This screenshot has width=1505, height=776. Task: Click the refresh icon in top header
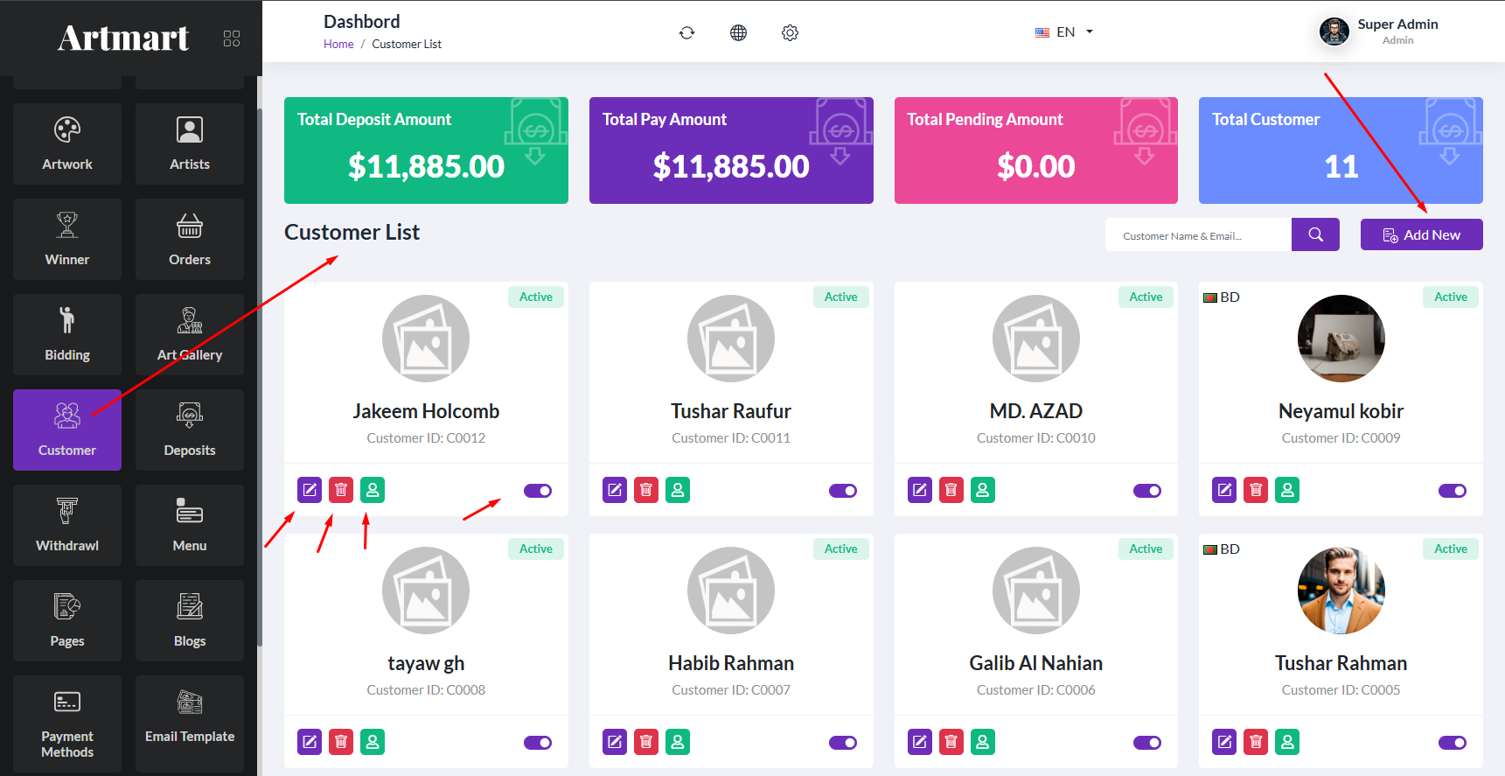coord(686,32)
